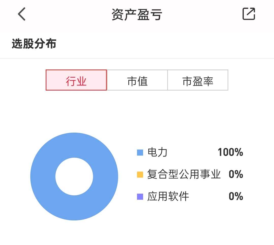274x245 pixels.
Task: Tap the back arrow icon
Action: pos(22,14)
